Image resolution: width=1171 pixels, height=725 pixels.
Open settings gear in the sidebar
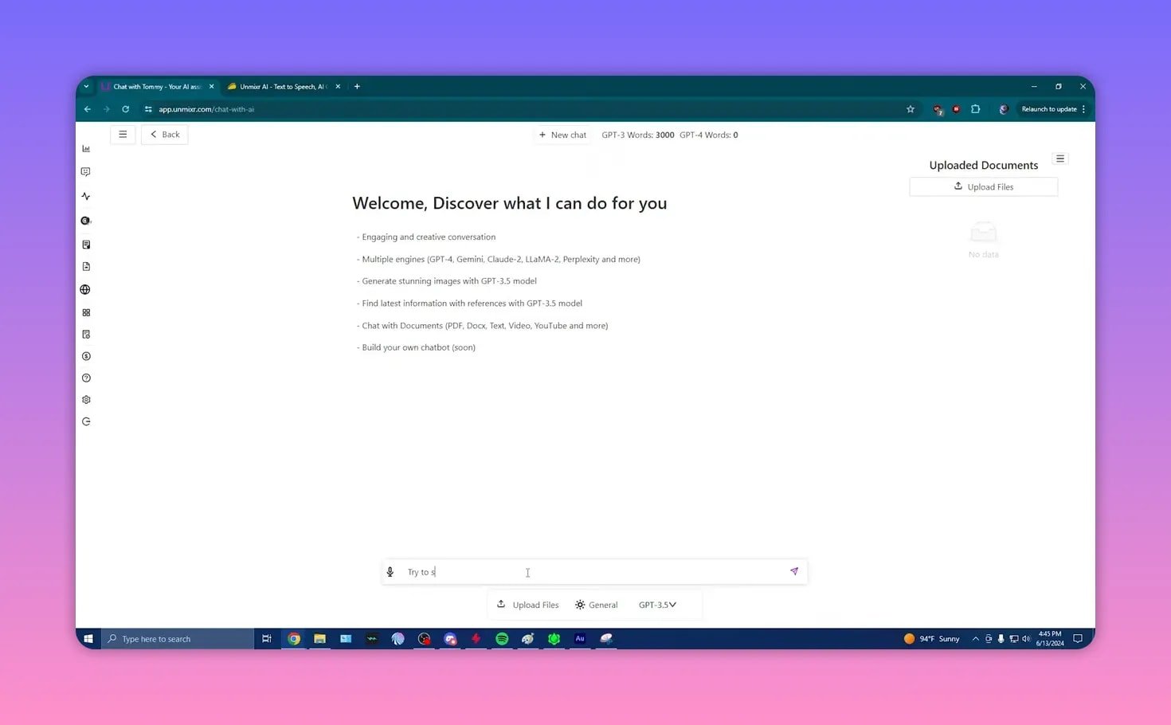86,399
